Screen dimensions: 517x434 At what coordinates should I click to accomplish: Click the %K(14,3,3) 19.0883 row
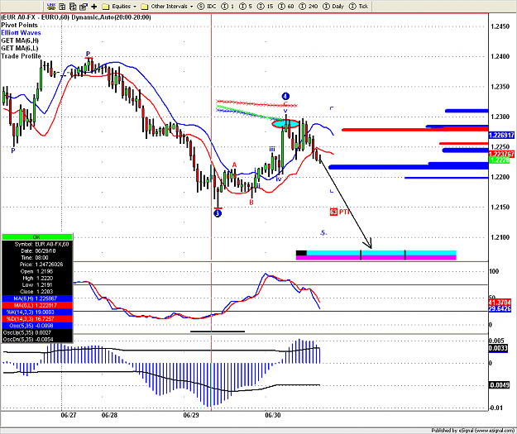(37, 312)
